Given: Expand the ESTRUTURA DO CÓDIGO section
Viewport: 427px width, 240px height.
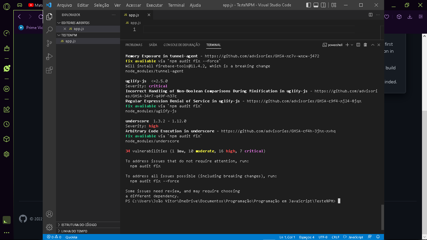Looking at the screenshot, I should [x=88, y=225].
